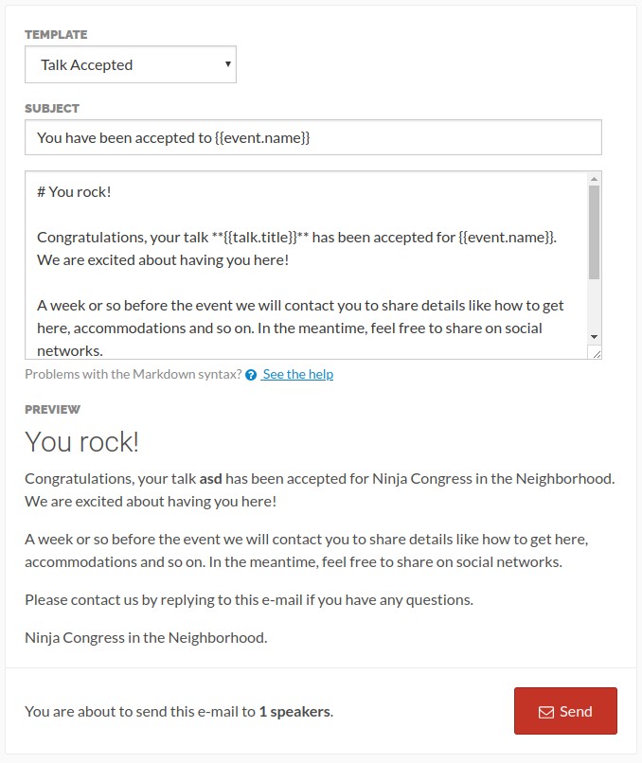
Task: Click the You rock! preview heading
Action: tap(81, 442)
